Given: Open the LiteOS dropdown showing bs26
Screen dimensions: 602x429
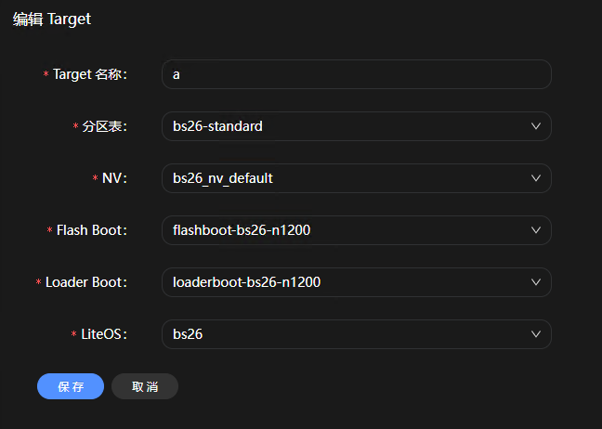Looking at the screenshot, I should tap(344, 334).
